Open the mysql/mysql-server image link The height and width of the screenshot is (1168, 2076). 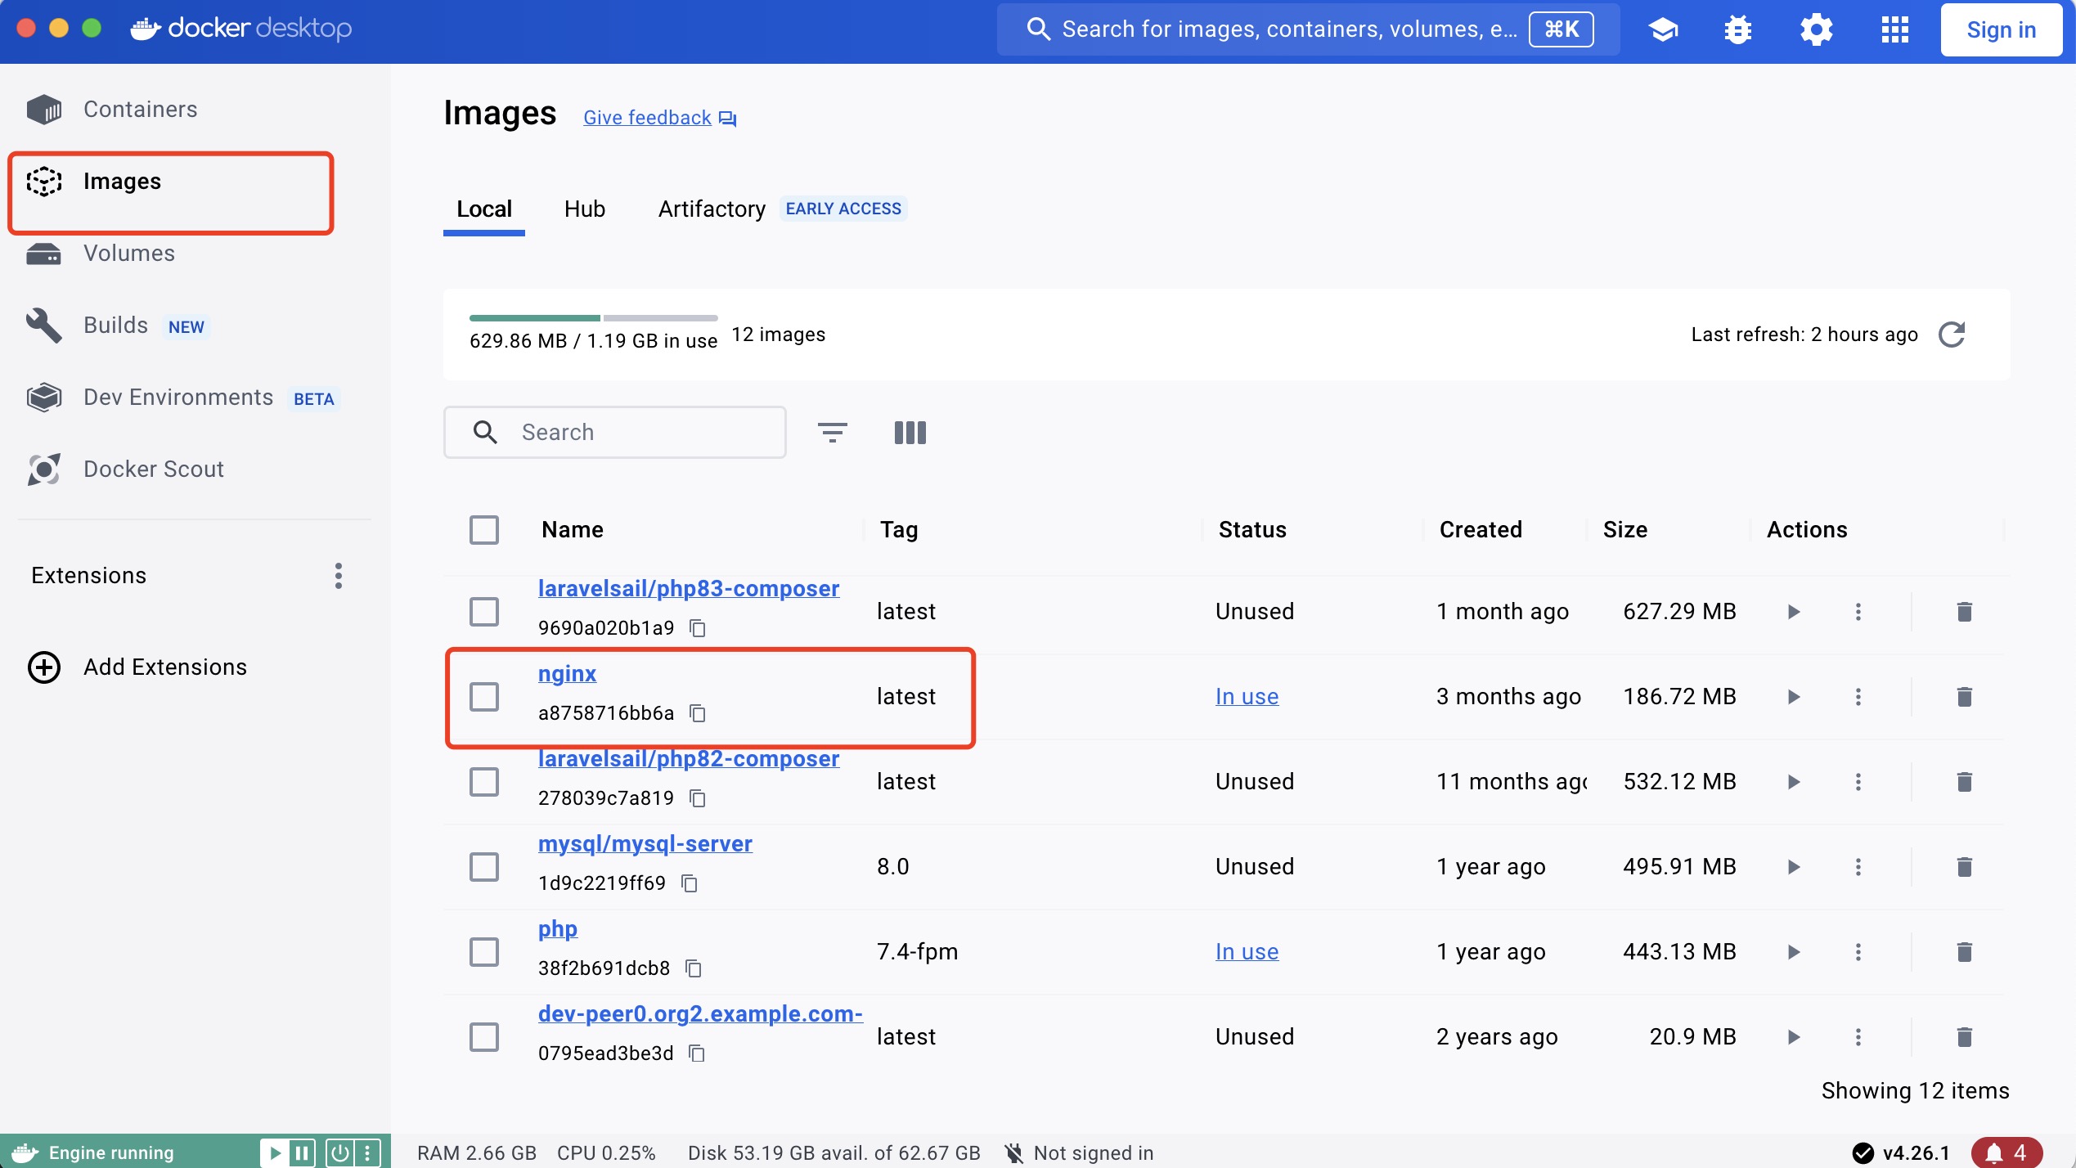click(645, 843)
